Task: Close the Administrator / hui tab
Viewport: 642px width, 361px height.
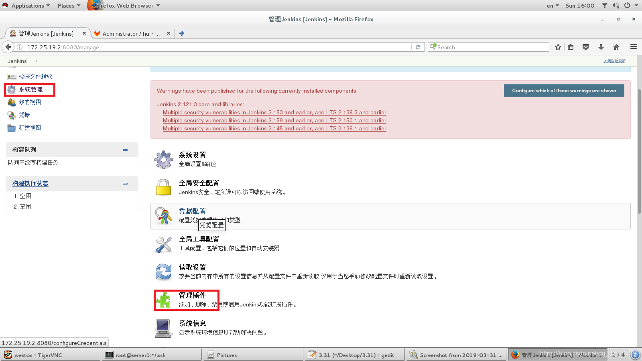Action: [169, 33]
